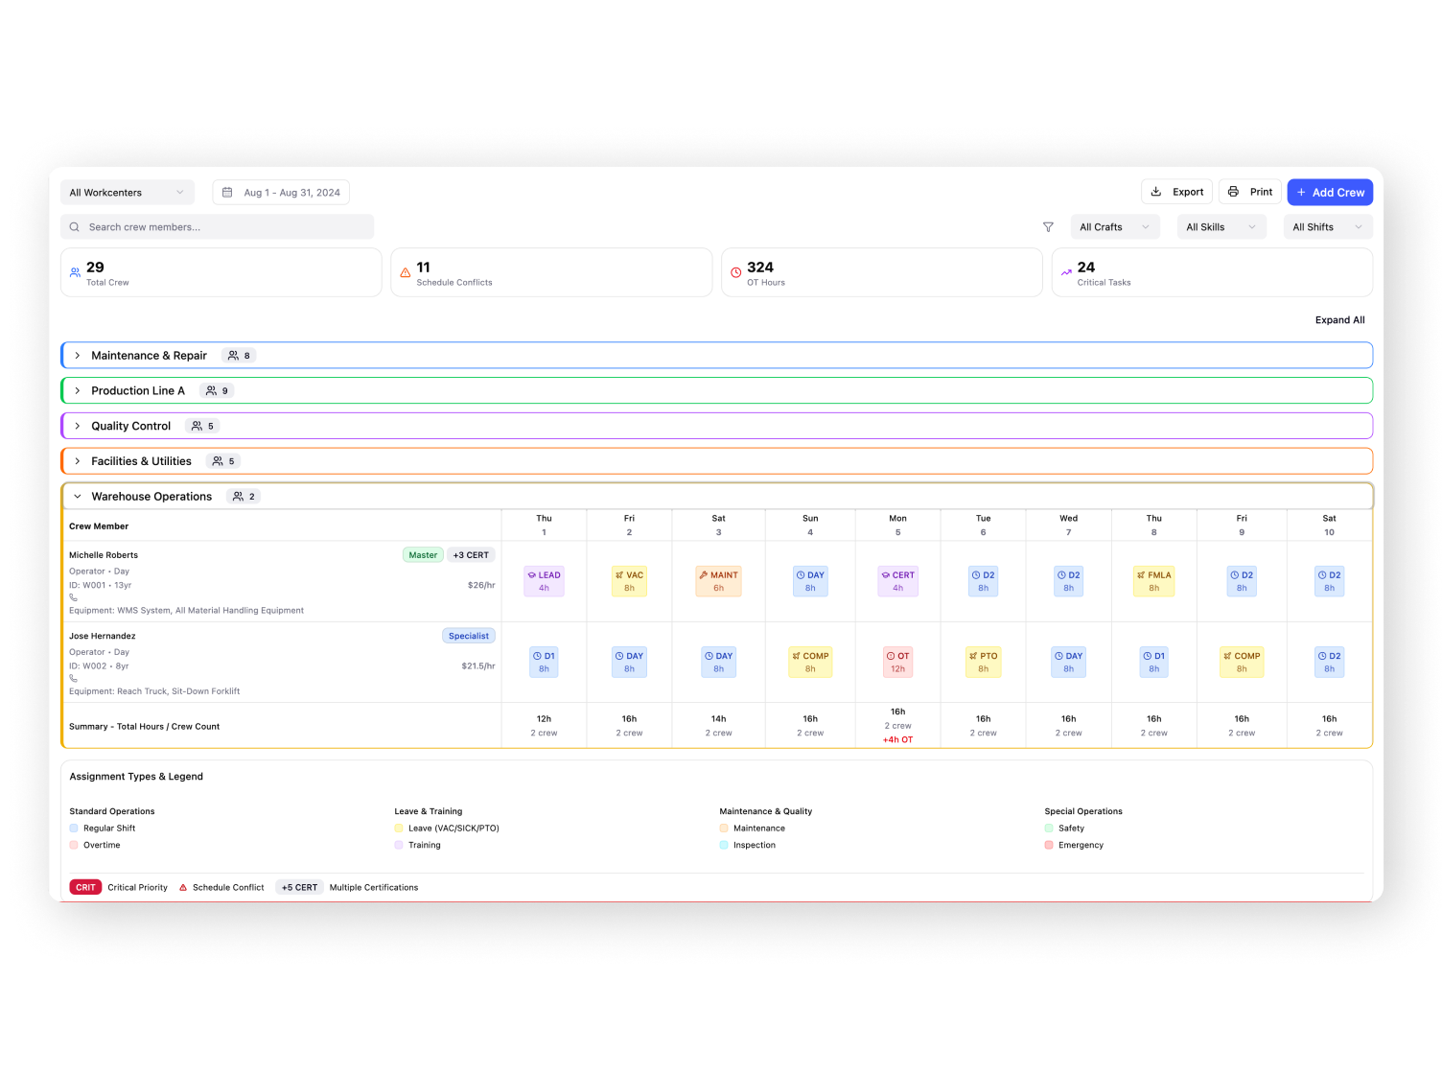Click the Thu 1 summary '12h' cell

coord(544,726)
